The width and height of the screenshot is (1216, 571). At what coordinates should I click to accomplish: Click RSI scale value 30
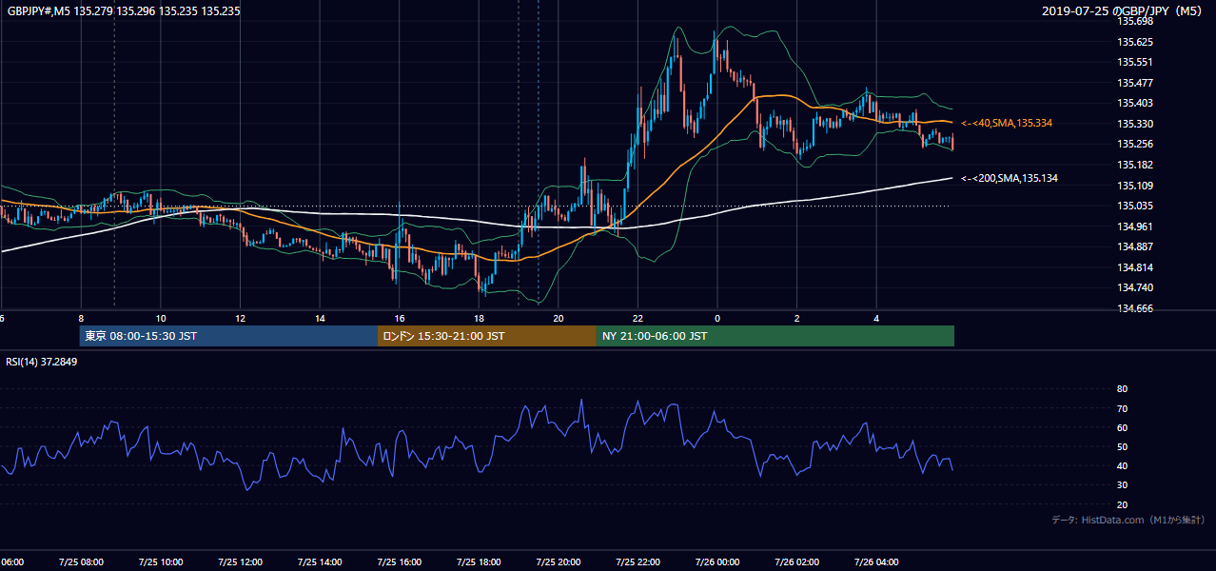(x=1122, y=485)
